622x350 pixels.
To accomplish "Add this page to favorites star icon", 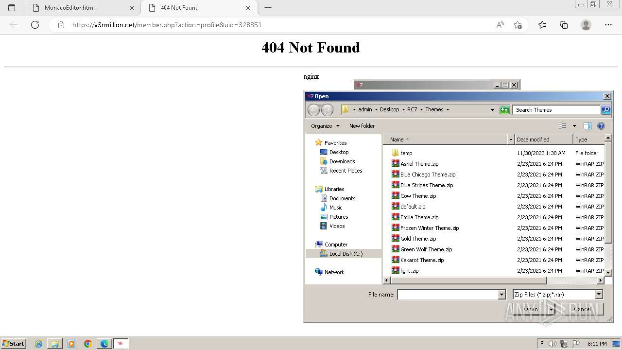I will click(518, 25).
